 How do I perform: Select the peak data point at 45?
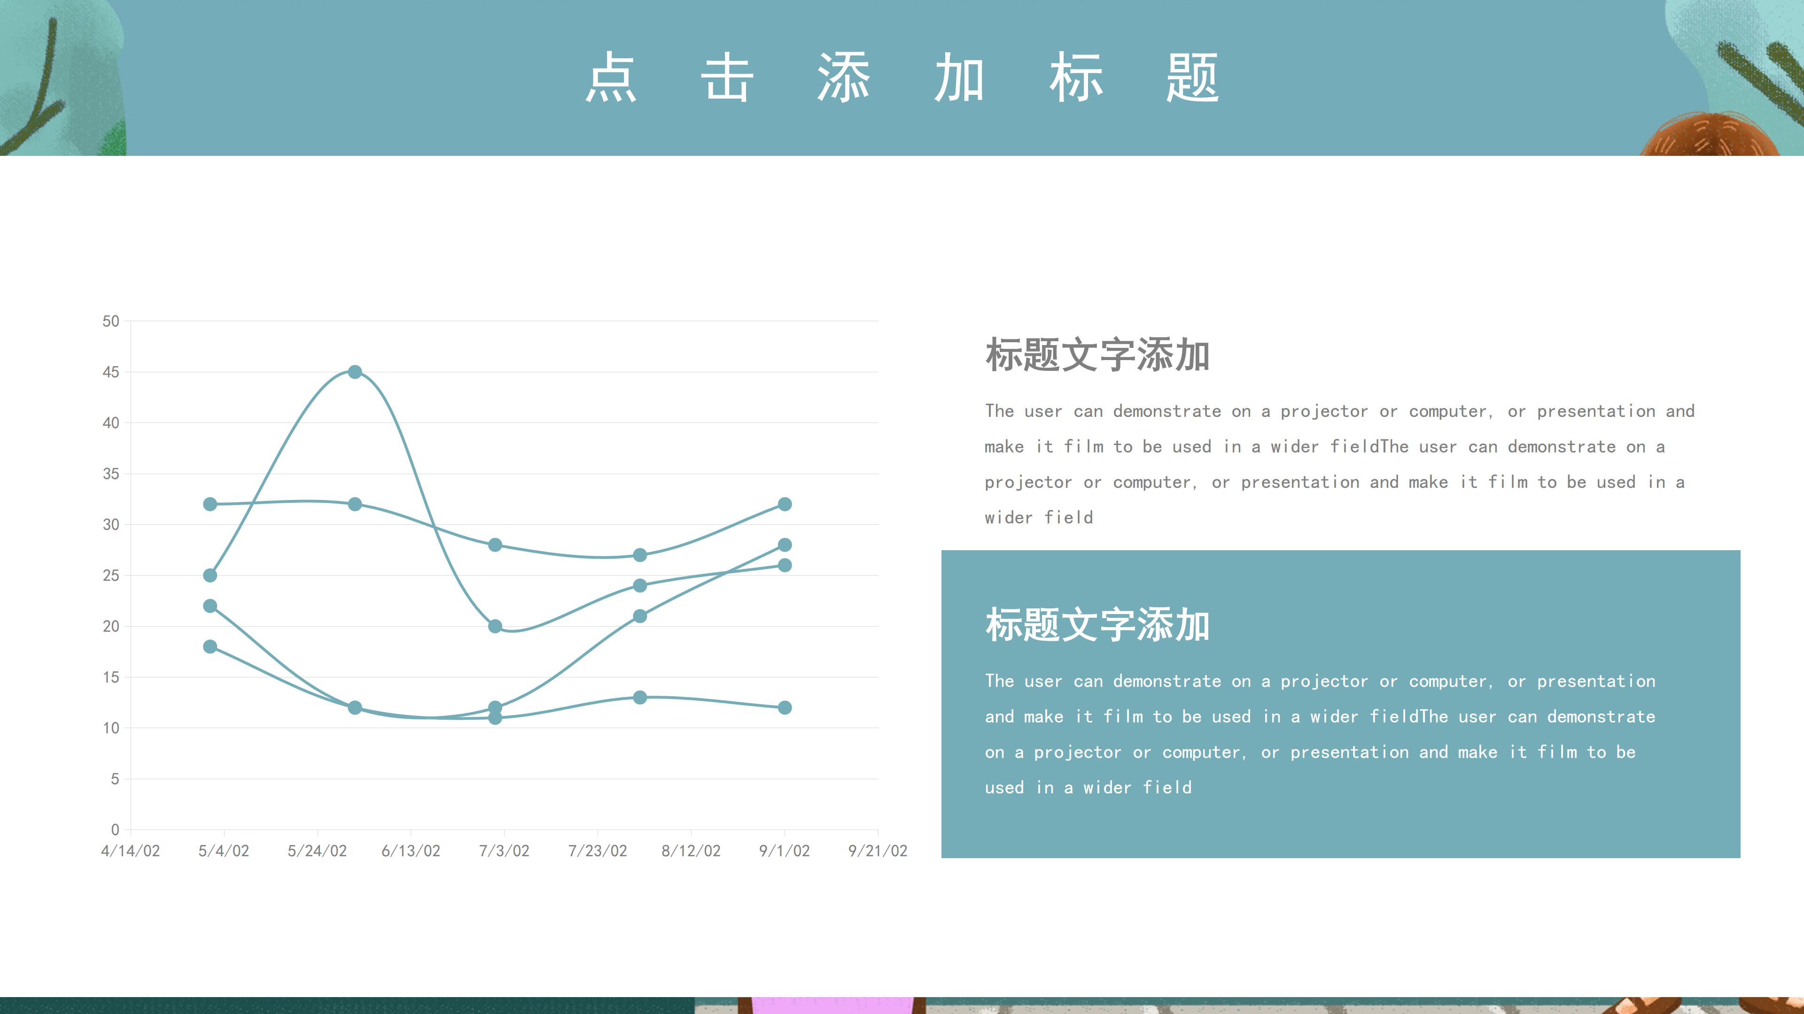[x=355, y=372]
